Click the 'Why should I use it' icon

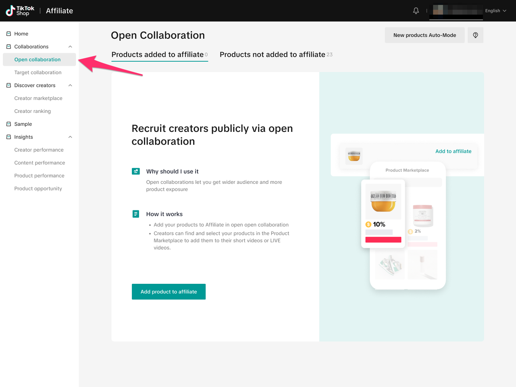click(x=136, y=171)
